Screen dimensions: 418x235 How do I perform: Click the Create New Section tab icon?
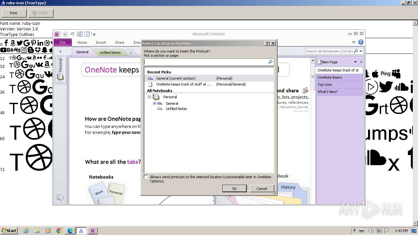coord(131,53)
